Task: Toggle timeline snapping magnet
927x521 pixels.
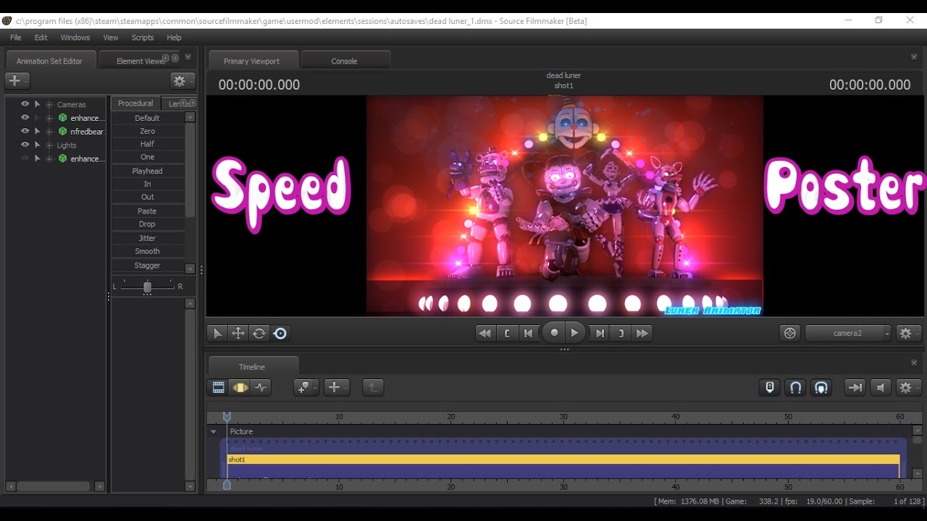Action: tap(795, 388)
